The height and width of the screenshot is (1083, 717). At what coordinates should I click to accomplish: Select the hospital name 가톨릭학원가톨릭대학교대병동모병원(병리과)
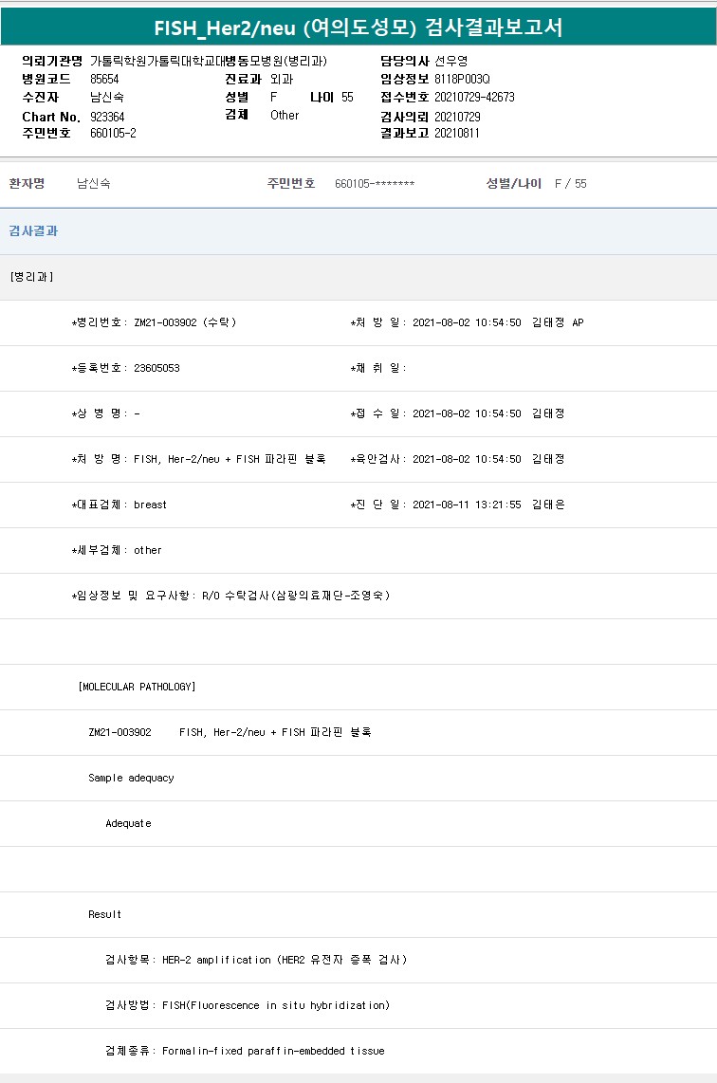click(x=209, y=61)
